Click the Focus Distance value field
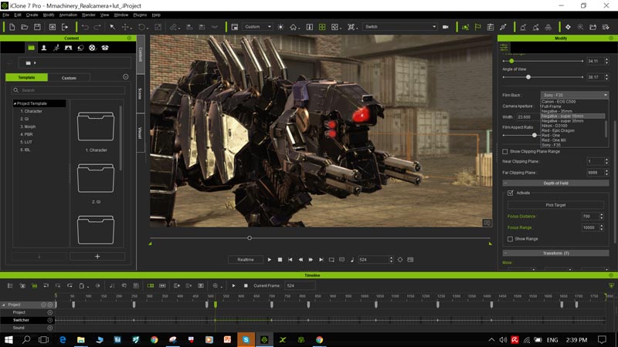618x347 pixels. [589, 217]
